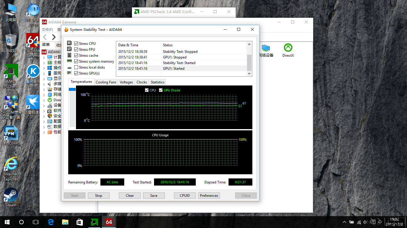Launch 迅雷极速 desktop shortcut
Viewport: 407px width, 228px height.
[x=33, y=104]
